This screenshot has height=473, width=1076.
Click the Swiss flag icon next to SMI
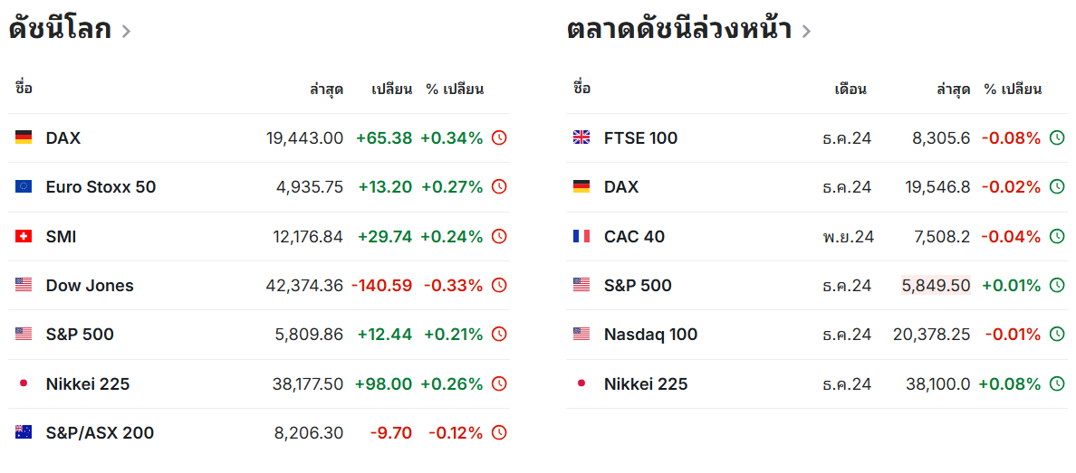[24, 237]
